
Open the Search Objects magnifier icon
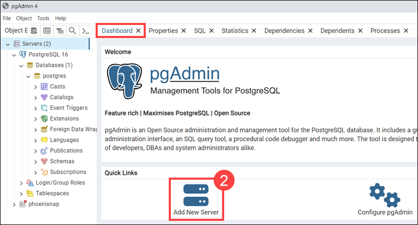pos(73,31)
